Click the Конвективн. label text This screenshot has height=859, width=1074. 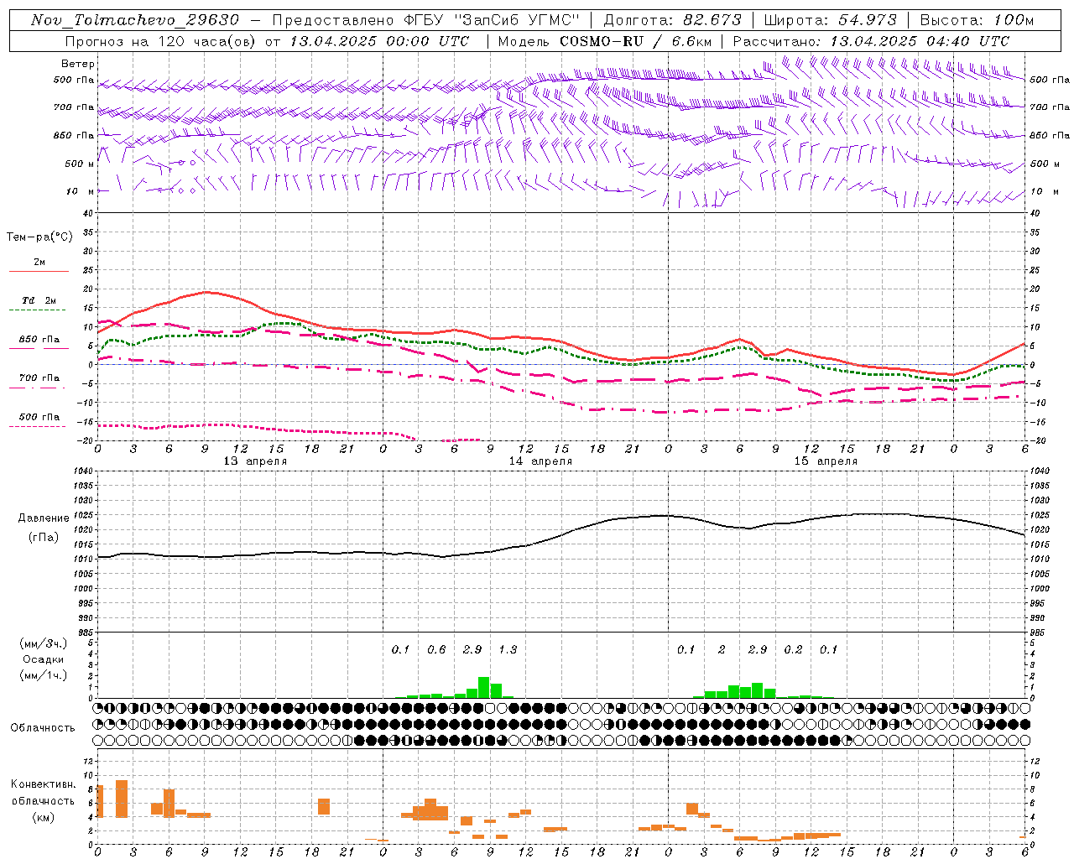pyautogui.click(x=44, y=784)
